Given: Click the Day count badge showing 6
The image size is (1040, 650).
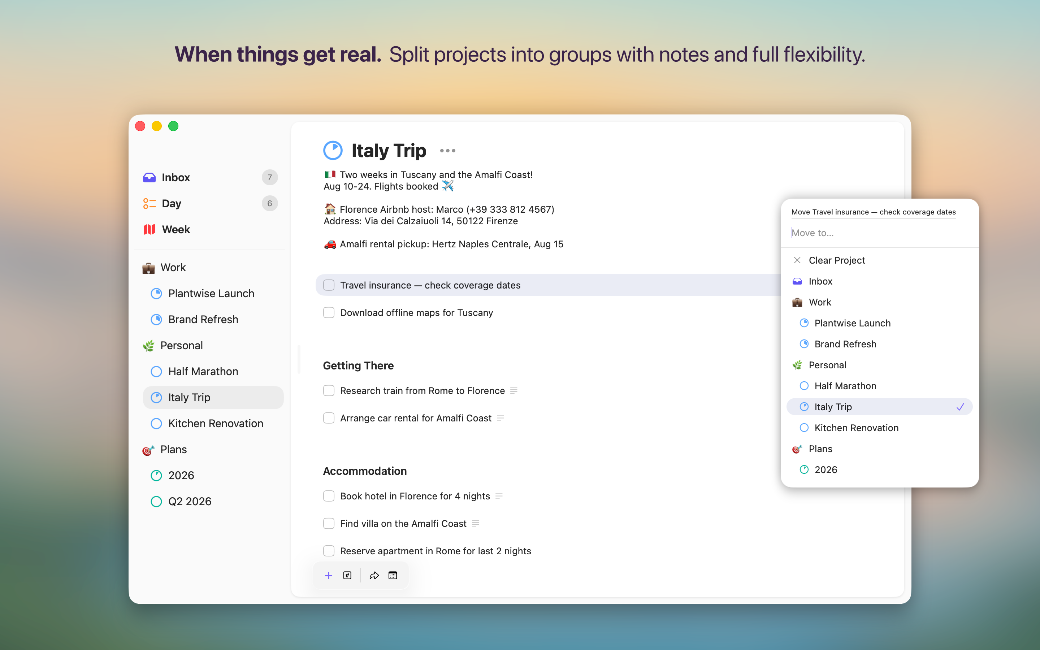Looking at the screenshot, I should [269, 203].
